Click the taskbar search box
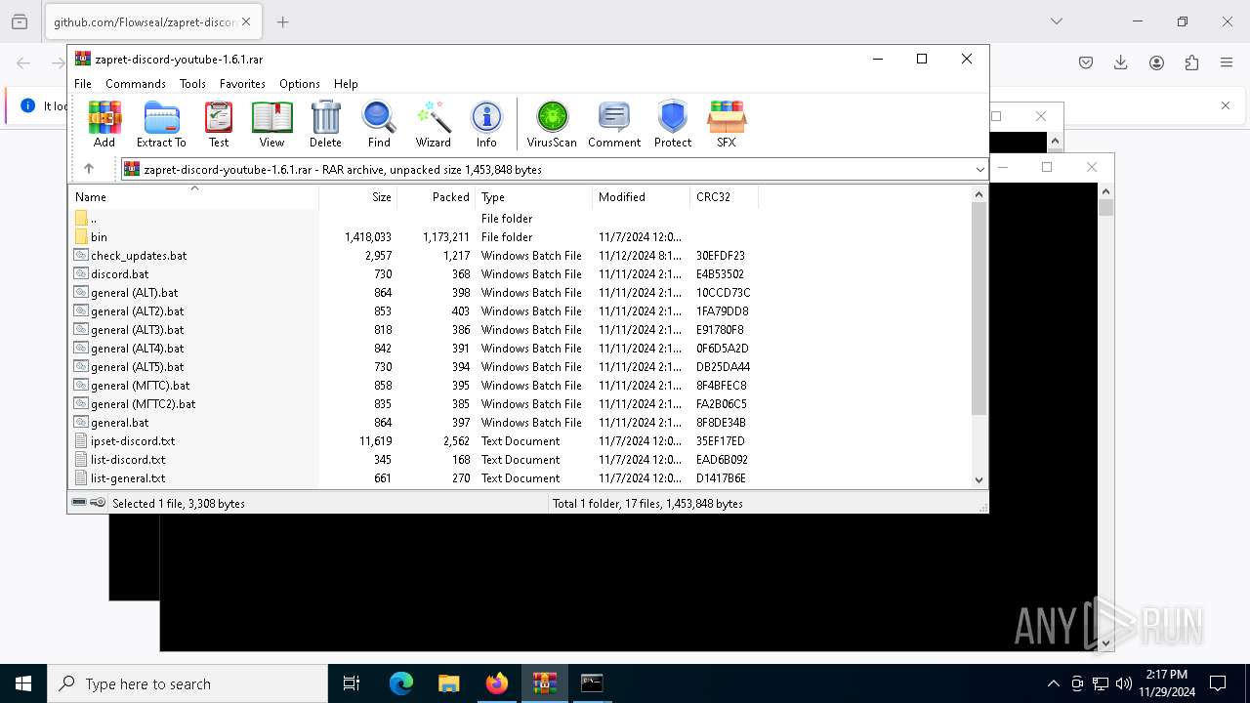Screen dimensions: 1250x703 point(187,683)
